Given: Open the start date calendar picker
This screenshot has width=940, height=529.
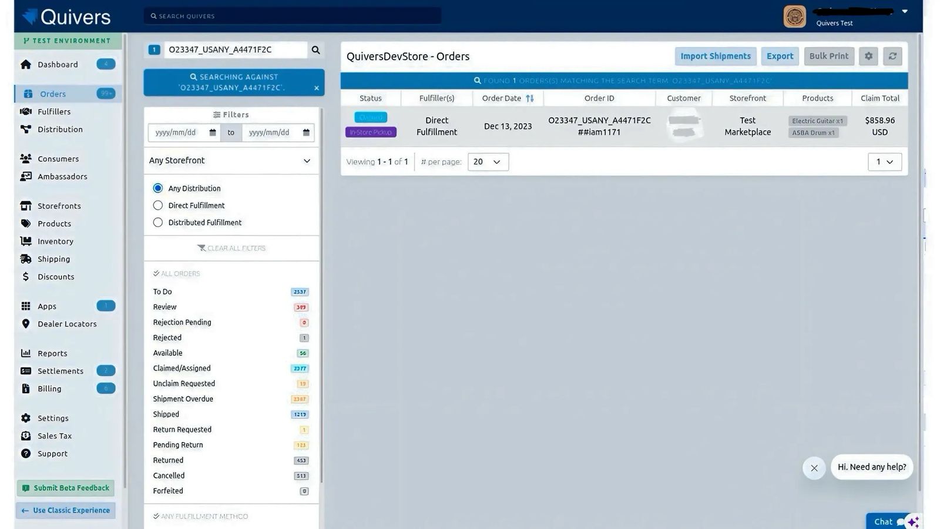Looking at the screenshot, I should [213, 133].
